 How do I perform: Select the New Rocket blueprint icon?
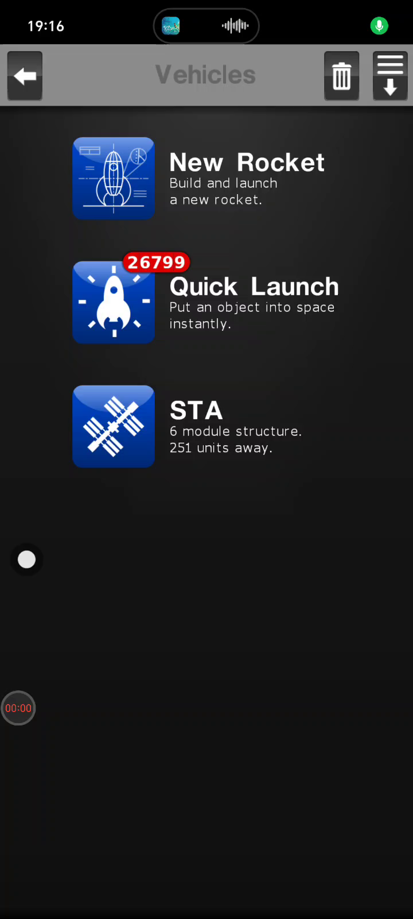114,178
